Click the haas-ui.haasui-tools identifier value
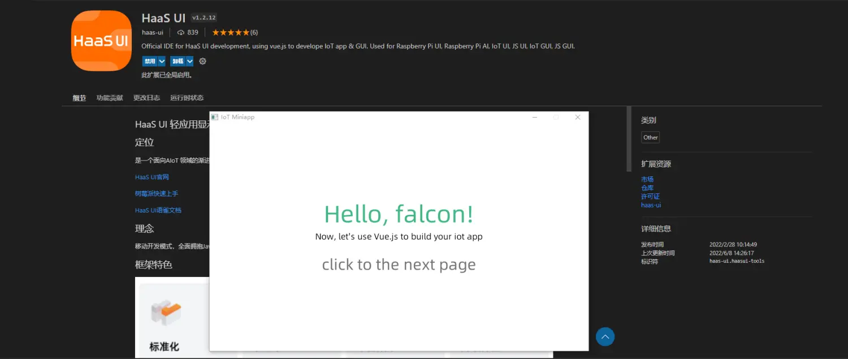 (x=737, y=261)
